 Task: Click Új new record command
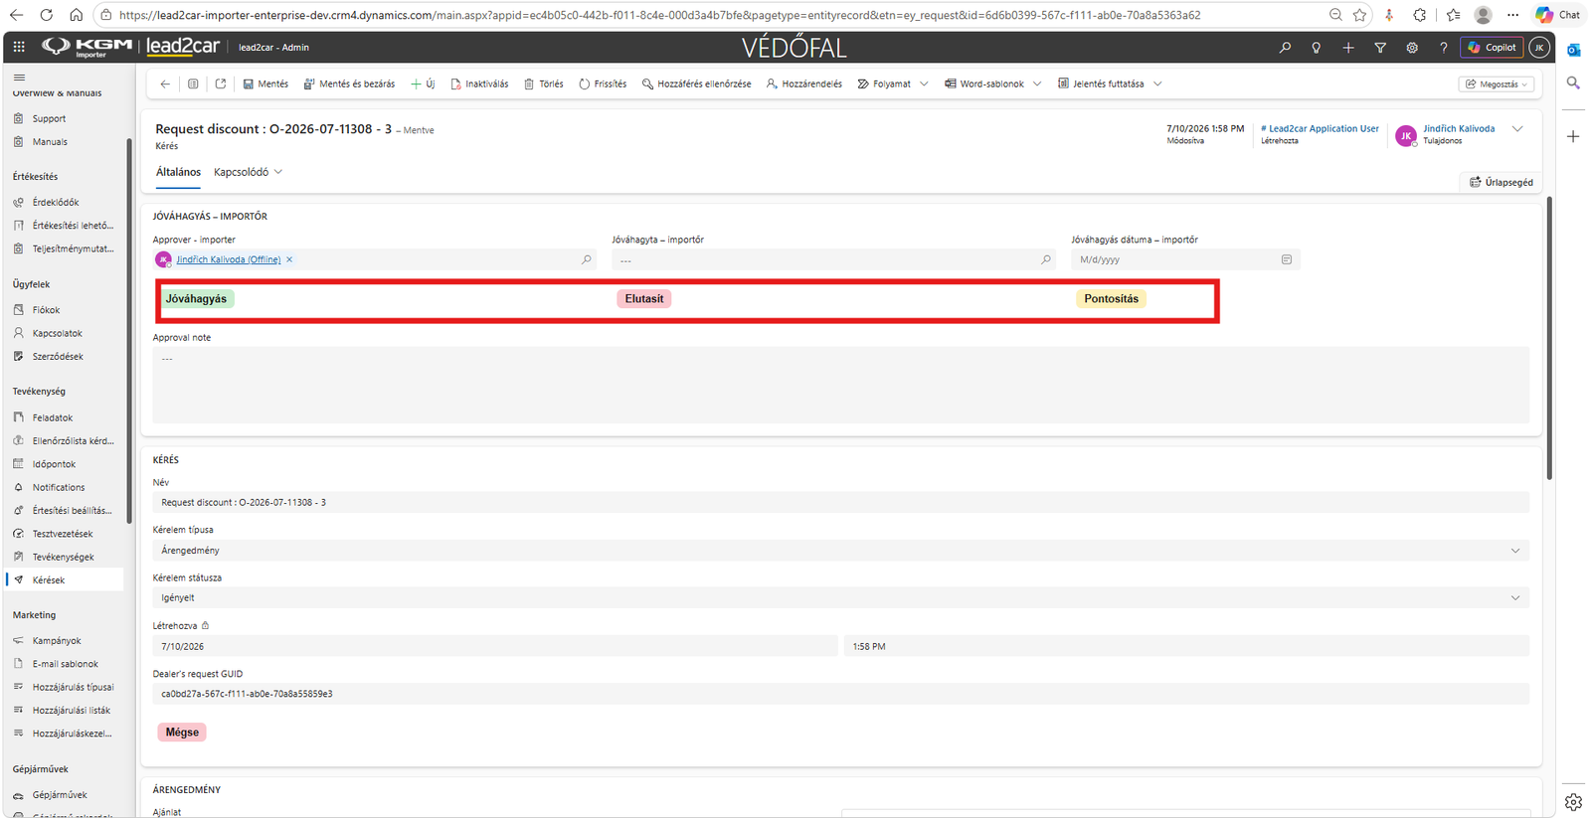[423, 84]
